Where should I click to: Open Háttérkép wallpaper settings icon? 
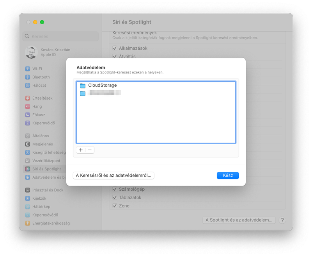click(28, 206)
